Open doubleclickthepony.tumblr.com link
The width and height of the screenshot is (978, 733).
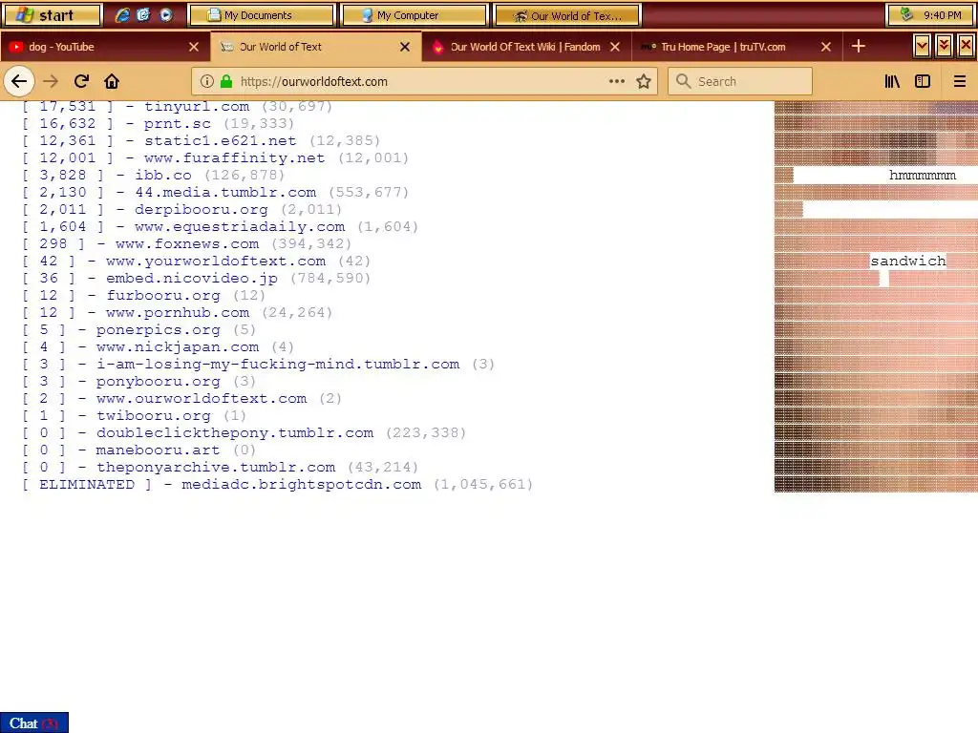click(235, 432)
